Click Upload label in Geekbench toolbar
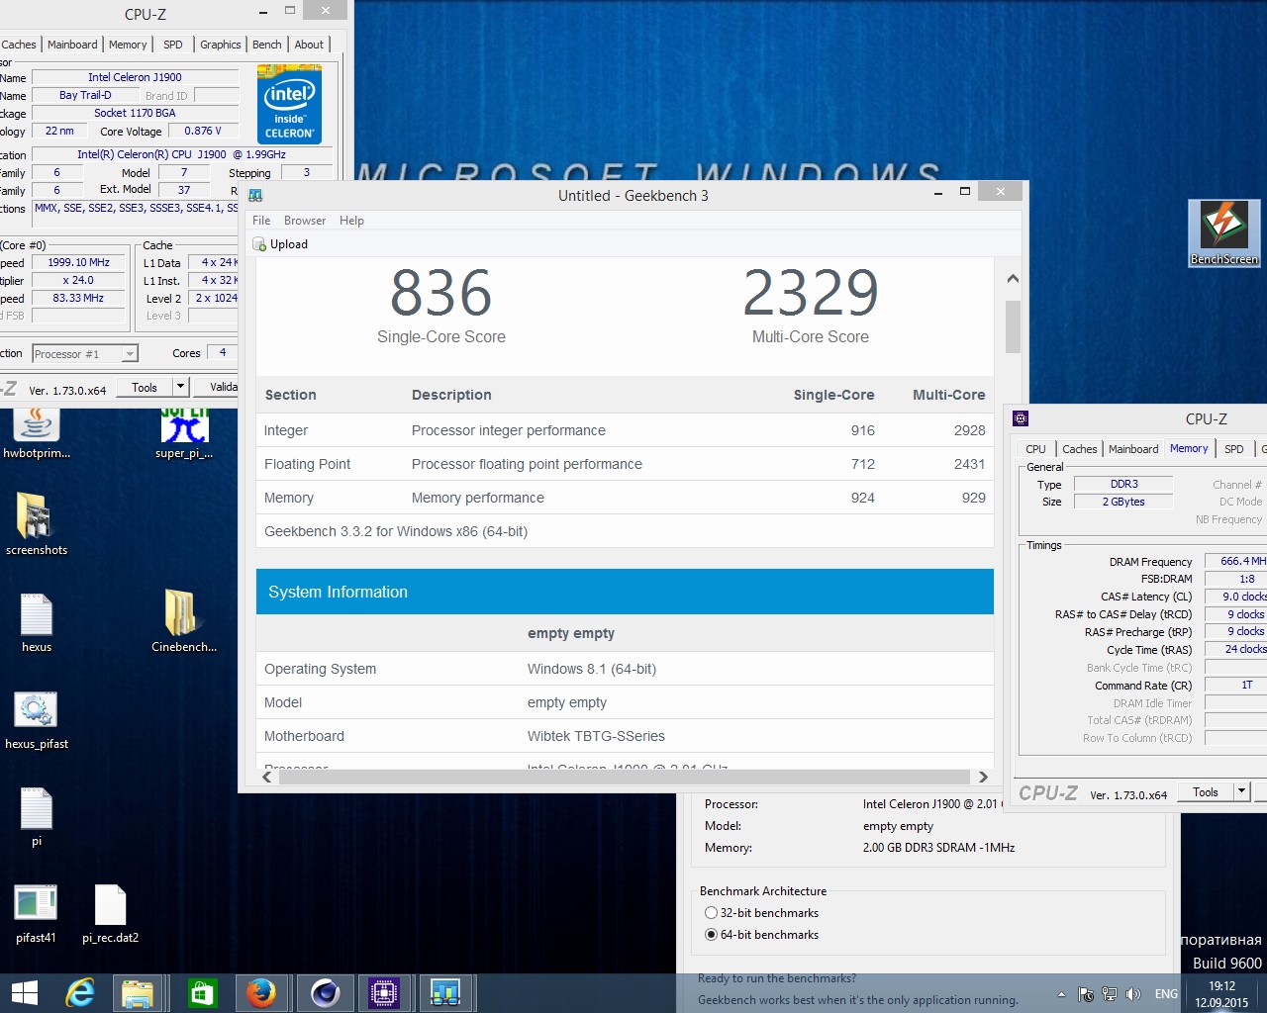 pyautogui.click(x=289, y=244)
